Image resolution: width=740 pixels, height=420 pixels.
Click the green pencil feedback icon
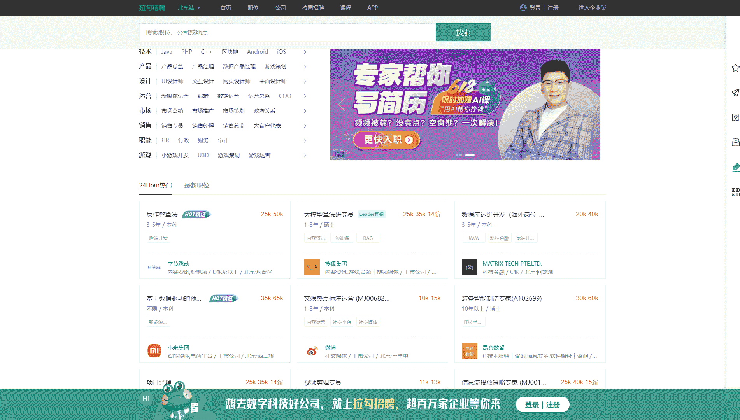click(735, 167)
